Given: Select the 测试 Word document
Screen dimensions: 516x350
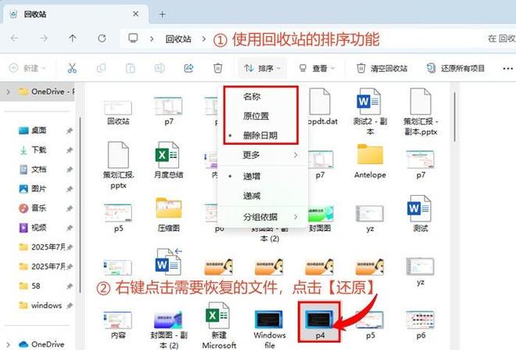Looking at the screenshot, I should click(x=421, y=214).
